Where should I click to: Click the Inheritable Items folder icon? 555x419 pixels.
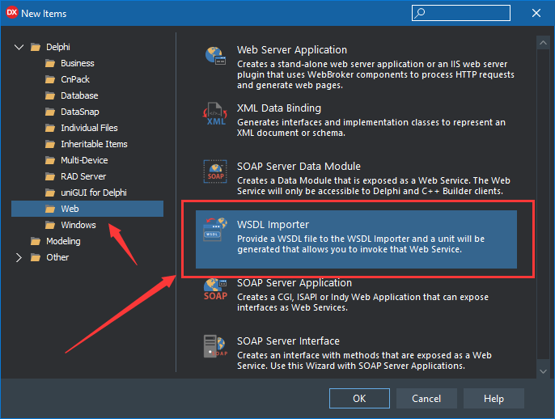(x=50, y=144)
